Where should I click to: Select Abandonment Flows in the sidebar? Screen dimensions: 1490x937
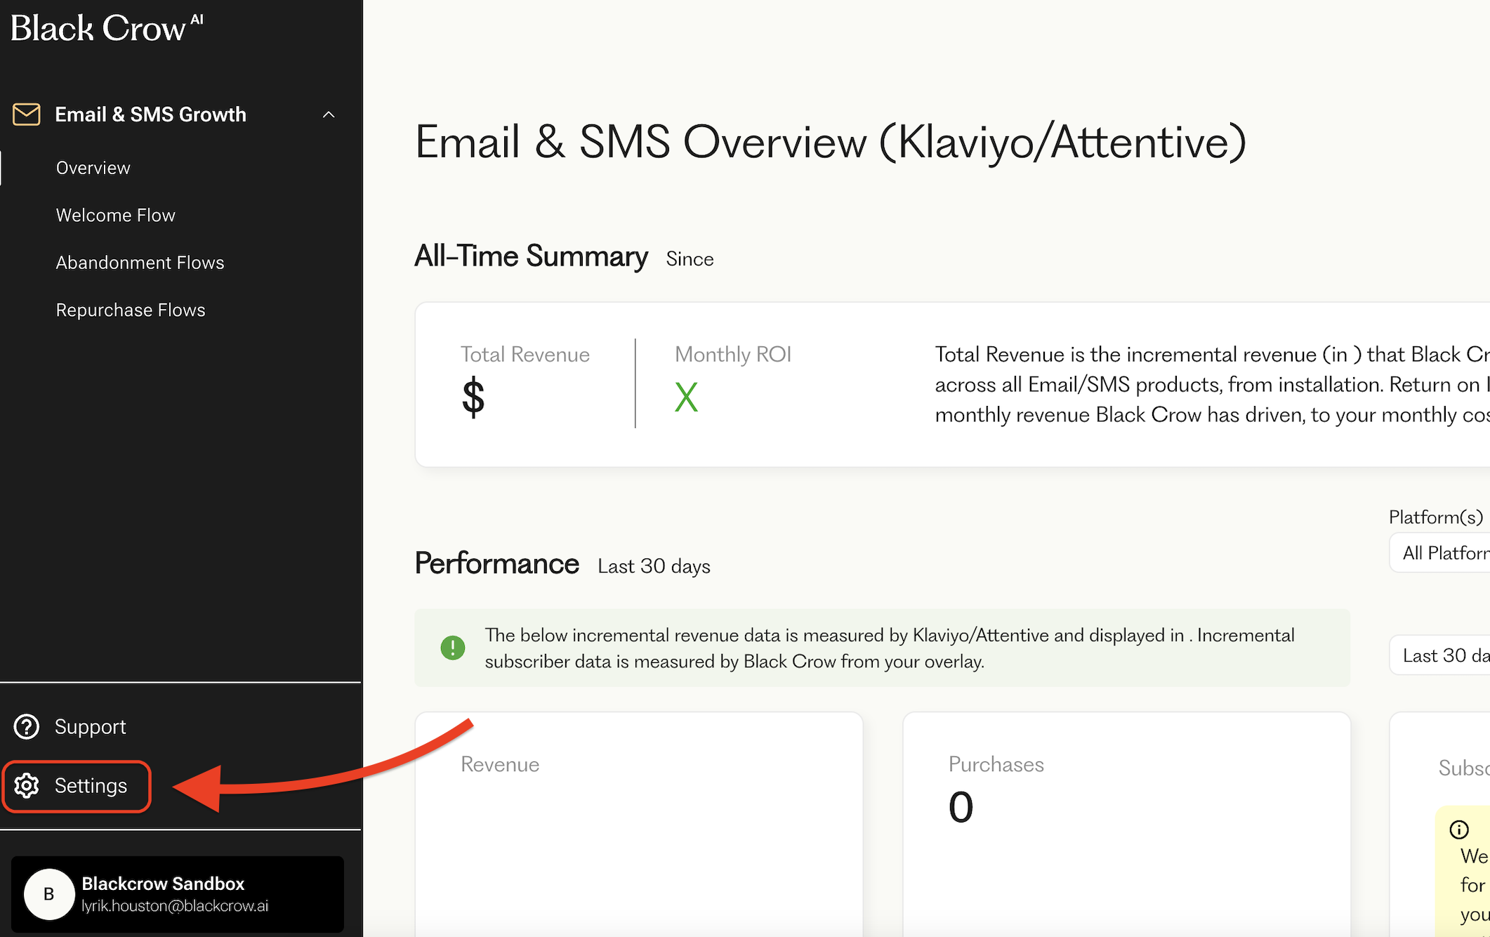coord(140,262)
